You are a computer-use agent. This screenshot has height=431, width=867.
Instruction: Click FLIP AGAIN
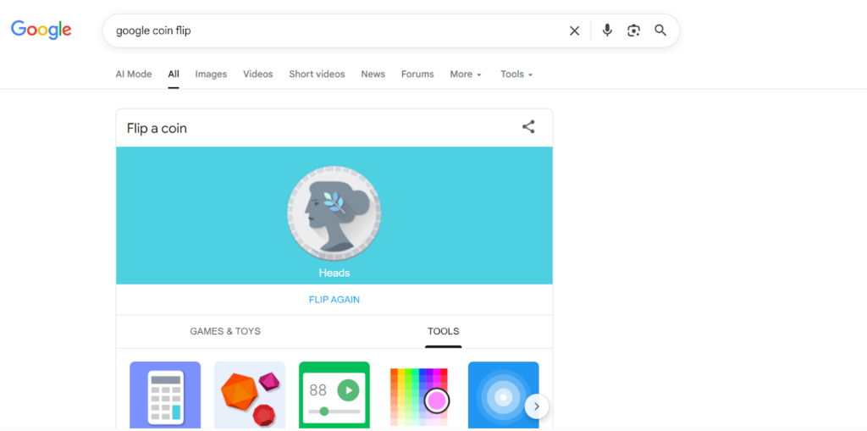pyautogui.click(x=334, y=299)
